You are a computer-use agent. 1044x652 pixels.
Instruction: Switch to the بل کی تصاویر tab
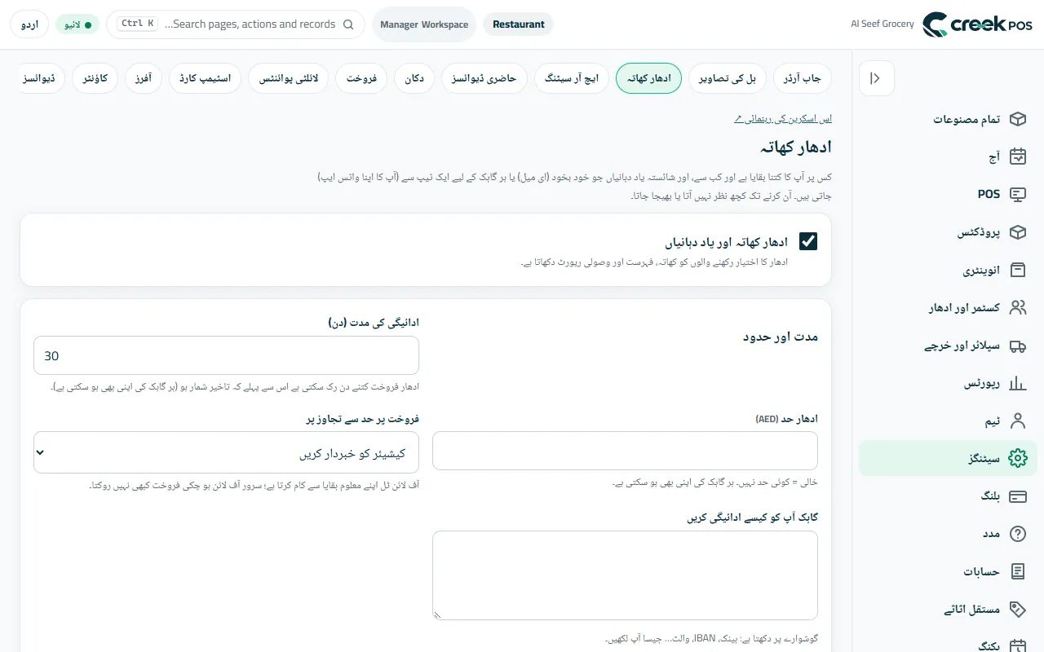click(x=727, y=78)
